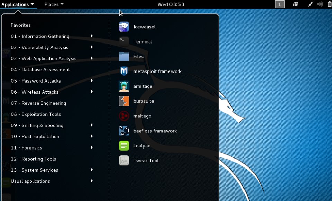This screenshot has height=201, width=332.
Task: Expand the 06 - Wireless Attacks arrow
Action: click(92, 92)
